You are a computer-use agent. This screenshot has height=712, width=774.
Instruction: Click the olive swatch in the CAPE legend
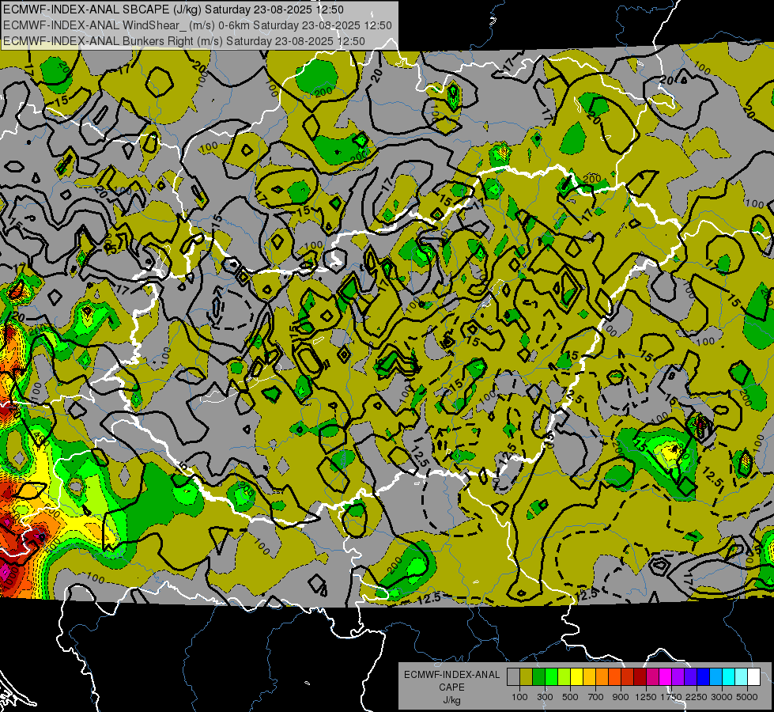click(526, 677)
